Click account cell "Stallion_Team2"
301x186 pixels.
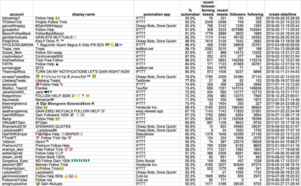coord(14,88)
